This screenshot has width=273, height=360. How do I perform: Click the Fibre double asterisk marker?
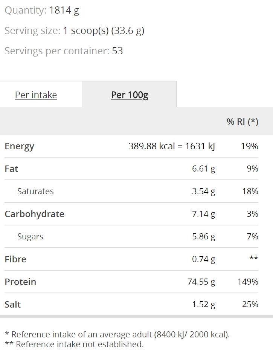pos(254,258)
